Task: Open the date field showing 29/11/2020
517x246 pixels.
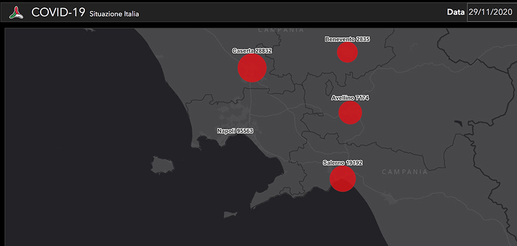Action: tap(491, 13)
